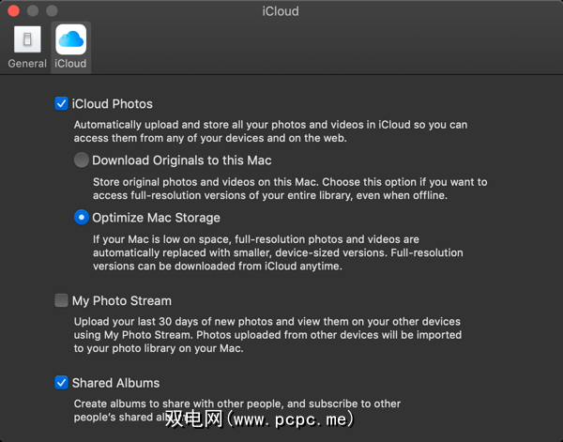The image size is (563, 442).
Task: Click the Shared Albums label text
Action: point(115,383)
